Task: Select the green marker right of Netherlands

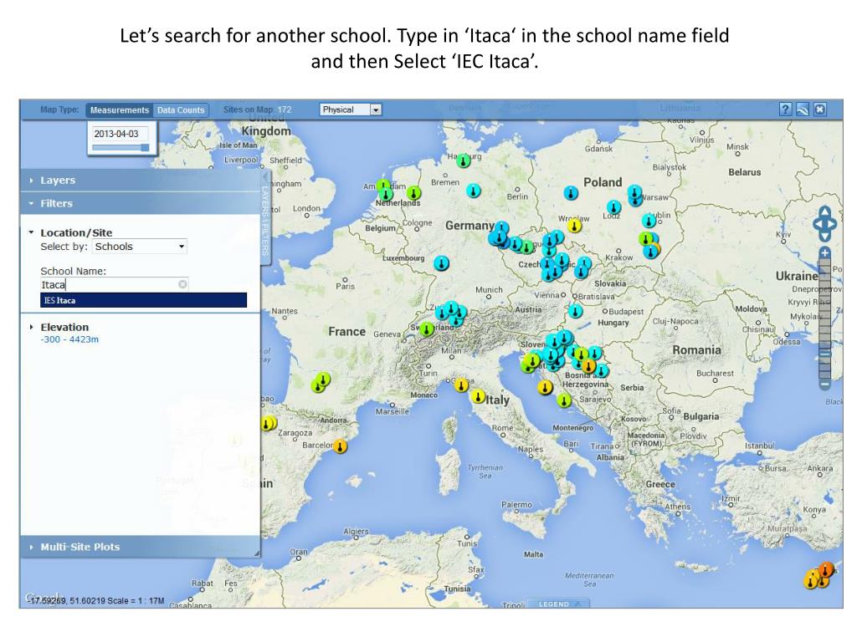Action: (x=413, y=192)
